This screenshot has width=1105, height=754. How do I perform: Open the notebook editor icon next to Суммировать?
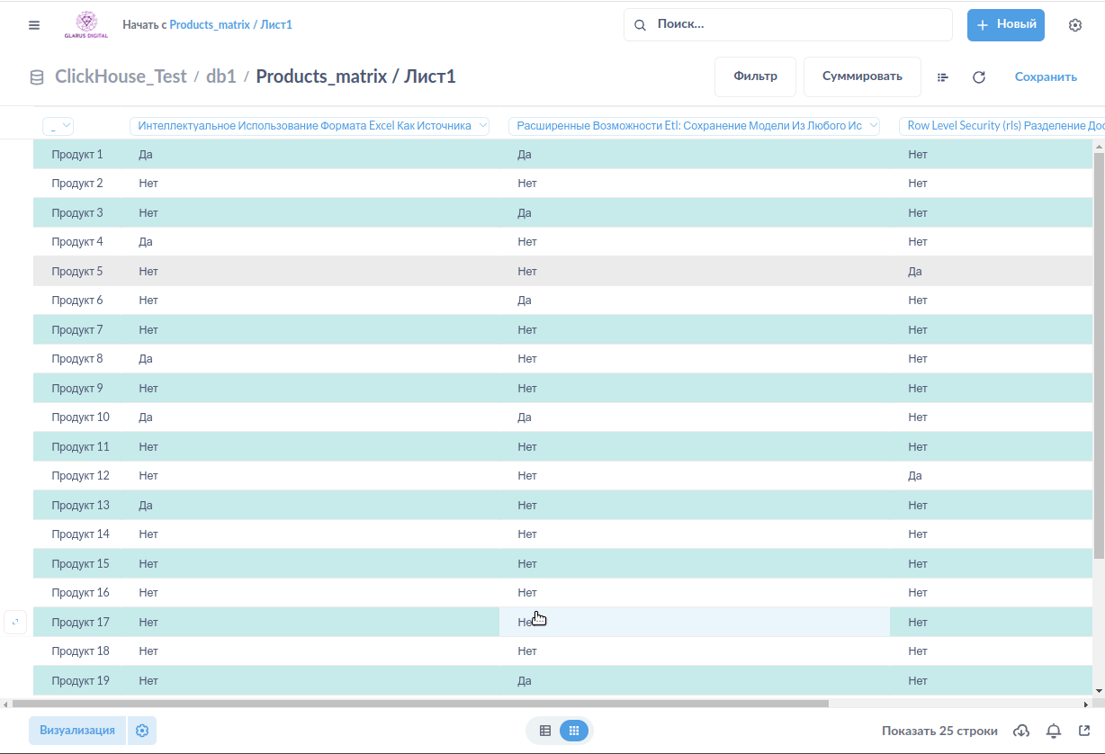[x=943, y=77]
